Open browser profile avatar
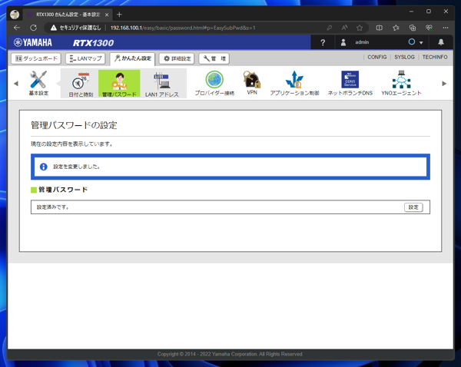The image size is (461, 367). (x=15, y=15)
